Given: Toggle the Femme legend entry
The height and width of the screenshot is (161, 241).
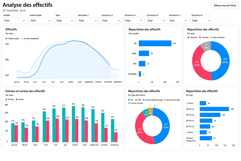Looking at the screenshot, I should tap(204, 37).
